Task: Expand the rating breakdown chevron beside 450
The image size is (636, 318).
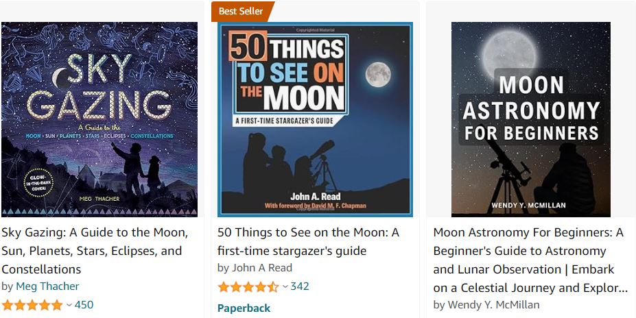Action: (x=69, y=305)
